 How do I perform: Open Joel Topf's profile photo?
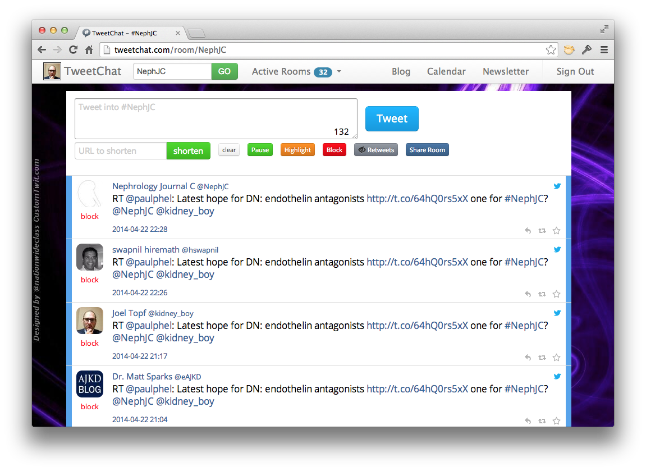click(90, 321)
